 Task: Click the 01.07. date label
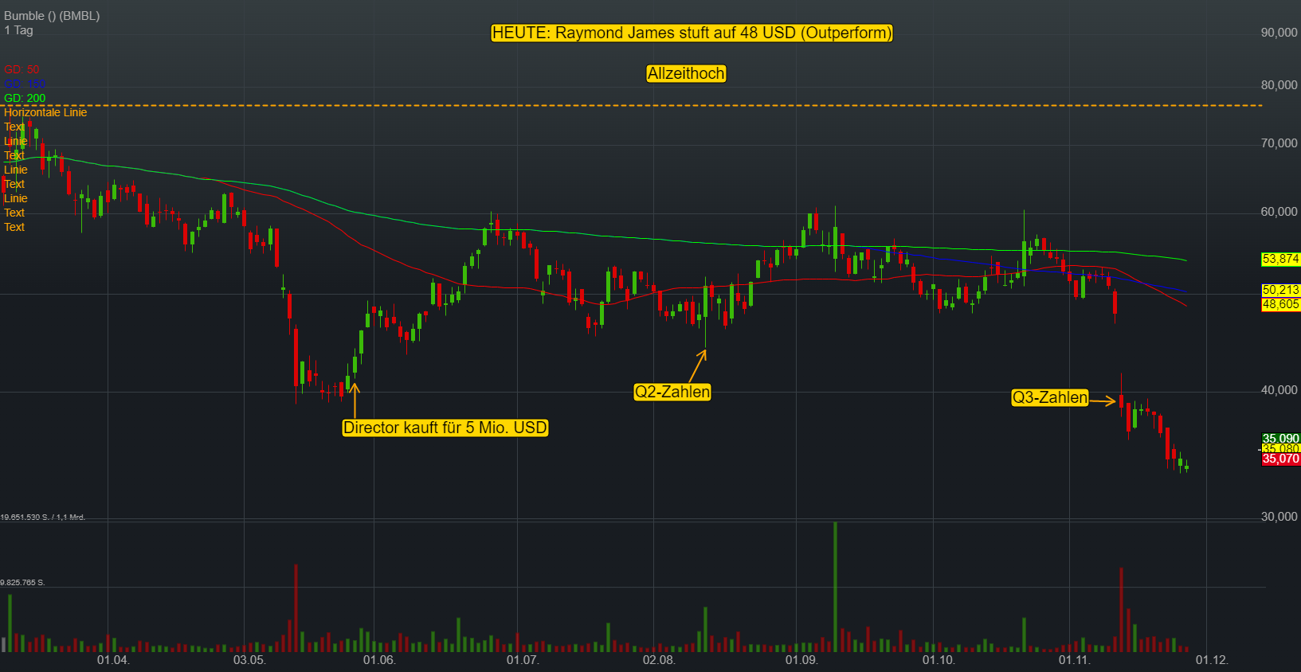(523, 660)
